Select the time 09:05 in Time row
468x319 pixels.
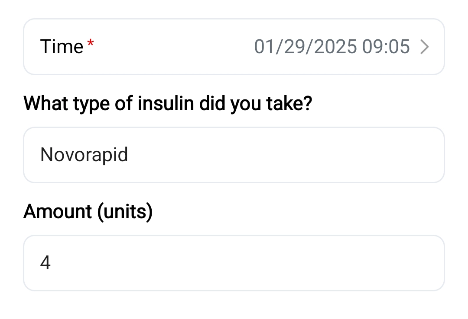[386, 47]
